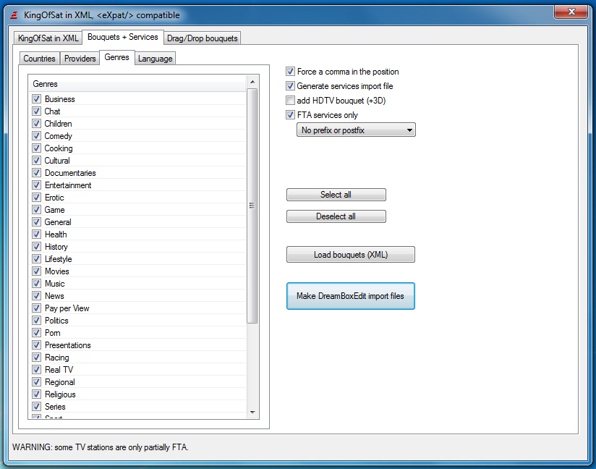This screenshot has height=469, width=596.
Task: Switch to the Providers sub-tab
Action: click(80, 59)
